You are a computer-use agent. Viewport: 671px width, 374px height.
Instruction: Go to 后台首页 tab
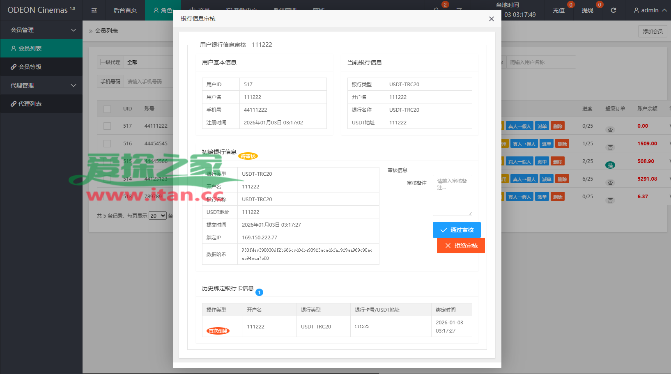125,10
